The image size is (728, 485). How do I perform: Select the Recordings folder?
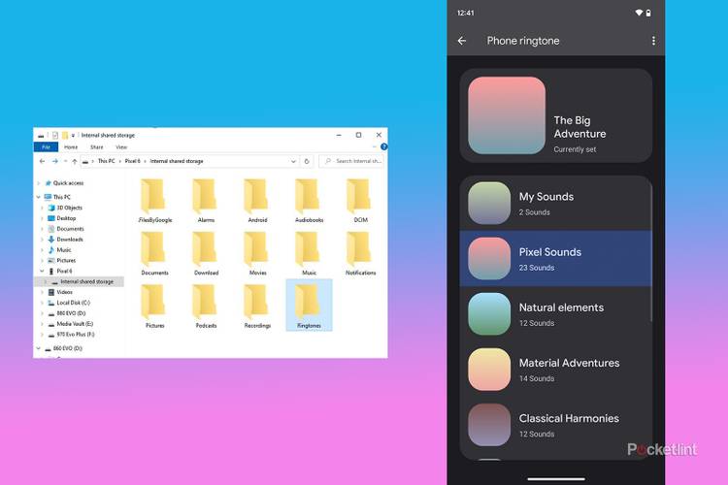[257, 307]
